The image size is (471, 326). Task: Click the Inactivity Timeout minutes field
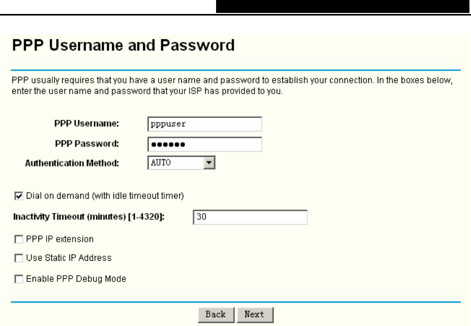pos(249,217)
